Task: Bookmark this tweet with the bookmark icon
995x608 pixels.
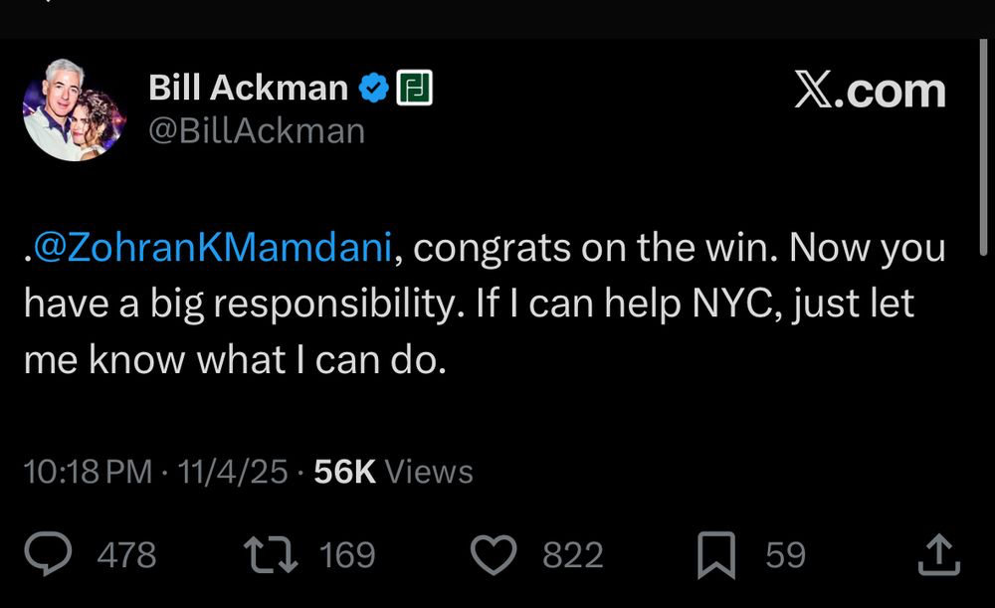Action: (x=715, y=554)
